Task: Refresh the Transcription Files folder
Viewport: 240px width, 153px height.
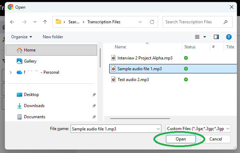Action: click(152, 22)
